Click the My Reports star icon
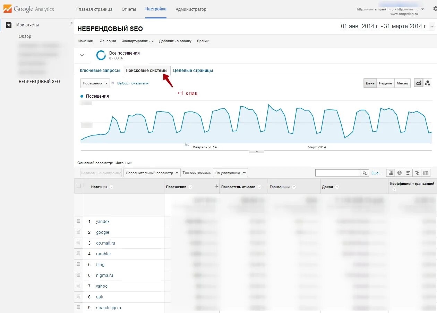 point(9,25)
